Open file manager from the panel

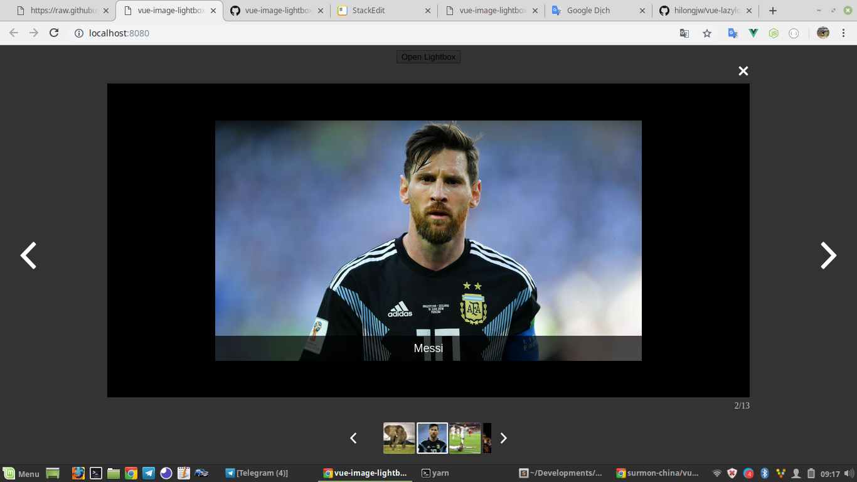(x=114, y=473)
